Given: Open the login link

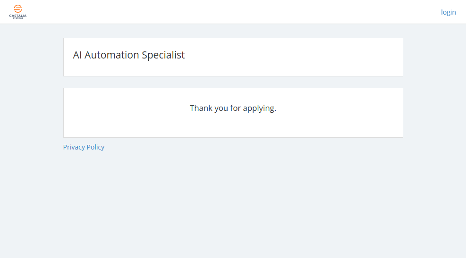Looking at the screenshot, I should coord(448,12).
